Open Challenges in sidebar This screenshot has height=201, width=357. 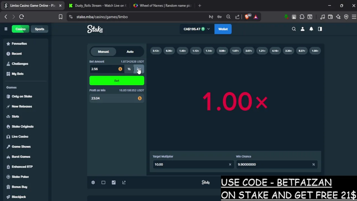tap(20, 64)
